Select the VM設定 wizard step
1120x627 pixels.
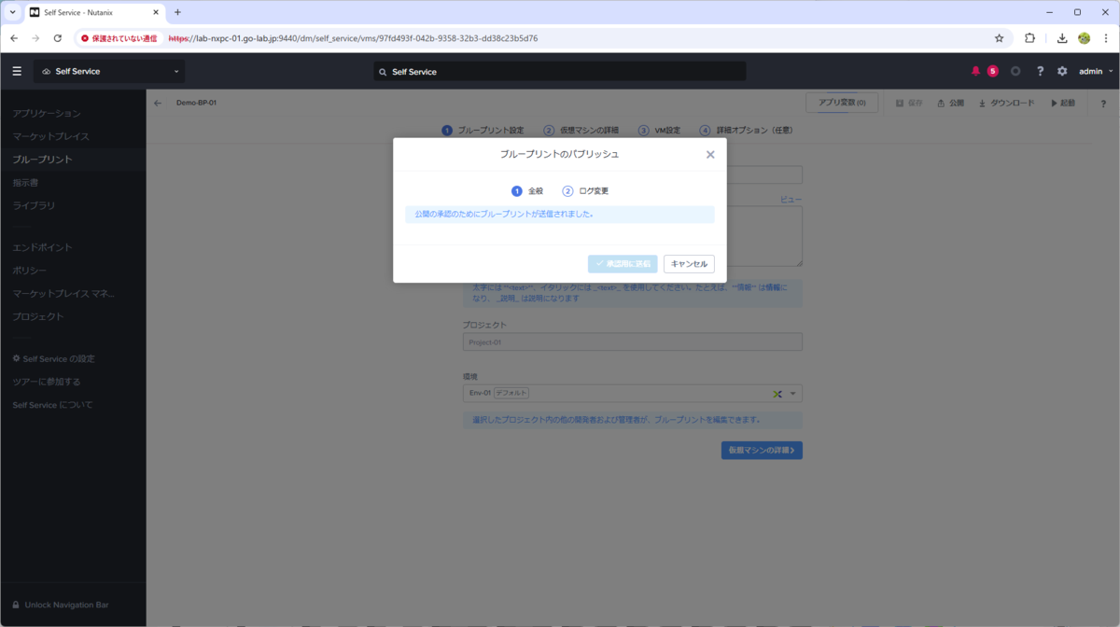click(659, 131)
